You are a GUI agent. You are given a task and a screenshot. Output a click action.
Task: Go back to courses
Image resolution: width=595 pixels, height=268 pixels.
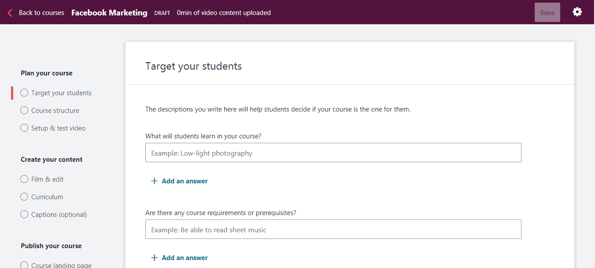(x=41, y=13)
